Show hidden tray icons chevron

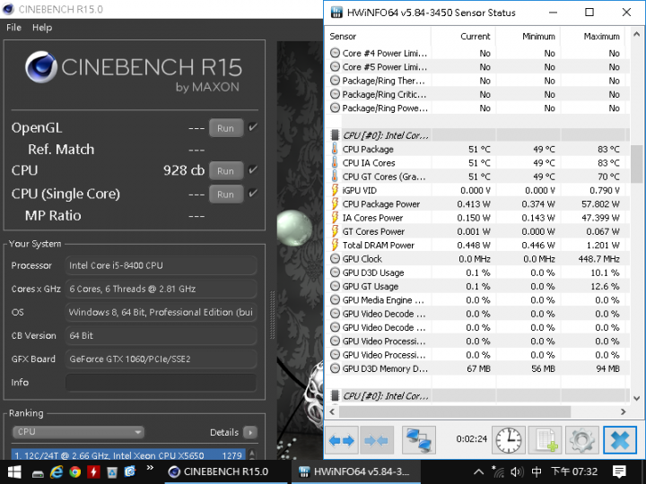pos(478,471)
